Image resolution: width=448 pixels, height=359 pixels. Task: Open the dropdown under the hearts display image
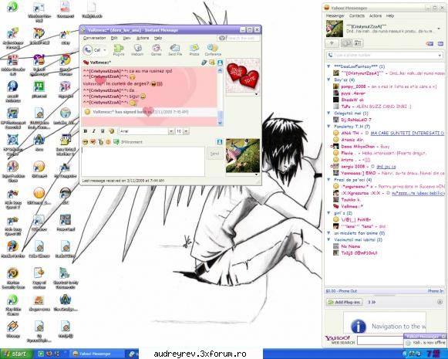pos(256,94)
